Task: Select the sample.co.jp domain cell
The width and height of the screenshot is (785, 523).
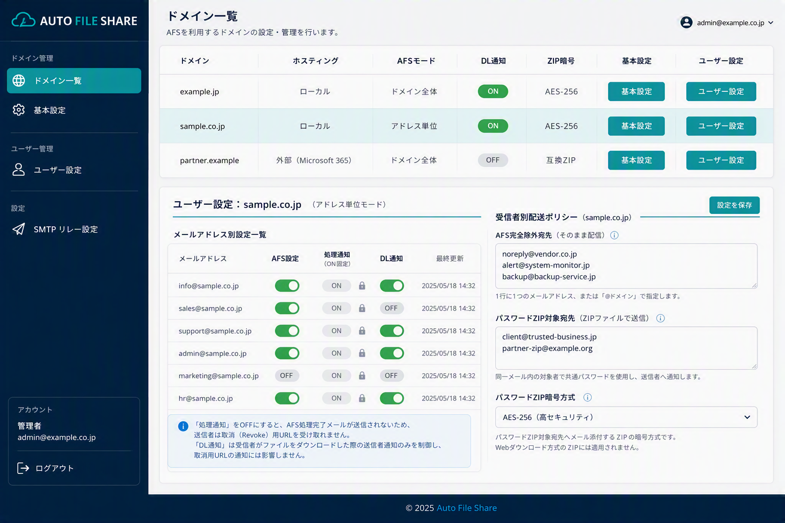Action: click(202, 126)
